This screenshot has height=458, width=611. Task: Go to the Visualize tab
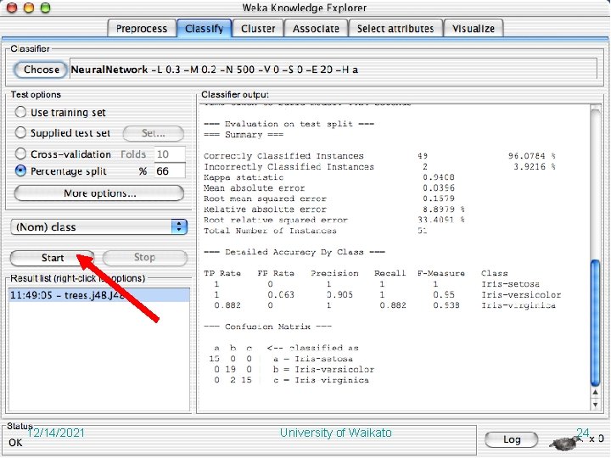coord(474,29)
